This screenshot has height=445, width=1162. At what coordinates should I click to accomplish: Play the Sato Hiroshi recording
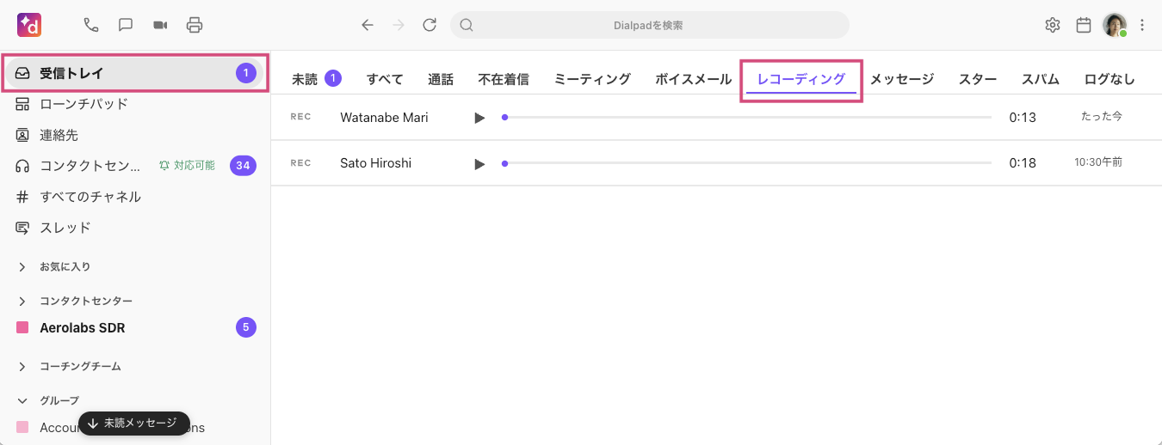[x=479, y=163]
